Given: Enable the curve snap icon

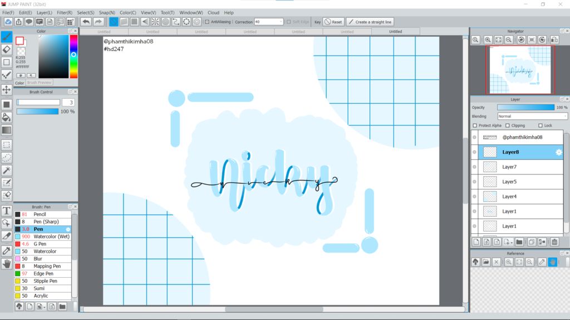Looking at the screenshot, I should 176,22.
